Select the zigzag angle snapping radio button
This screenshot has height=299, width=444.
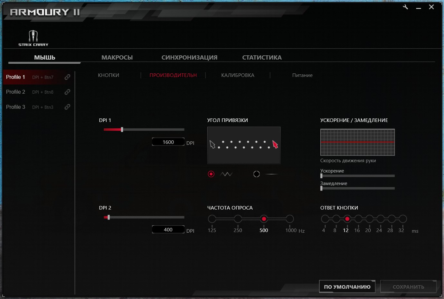point(211,174)
